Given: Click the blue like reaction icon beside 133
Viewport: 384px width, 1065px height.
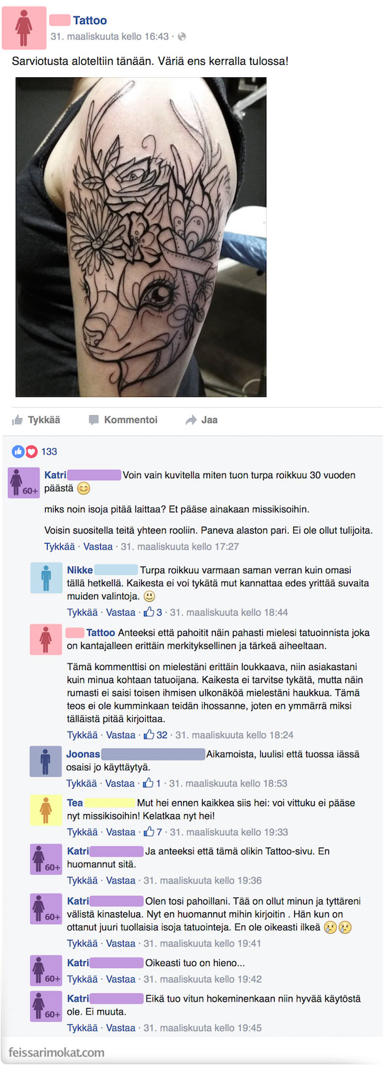Looking at the screenshot, I should (18, 451).
